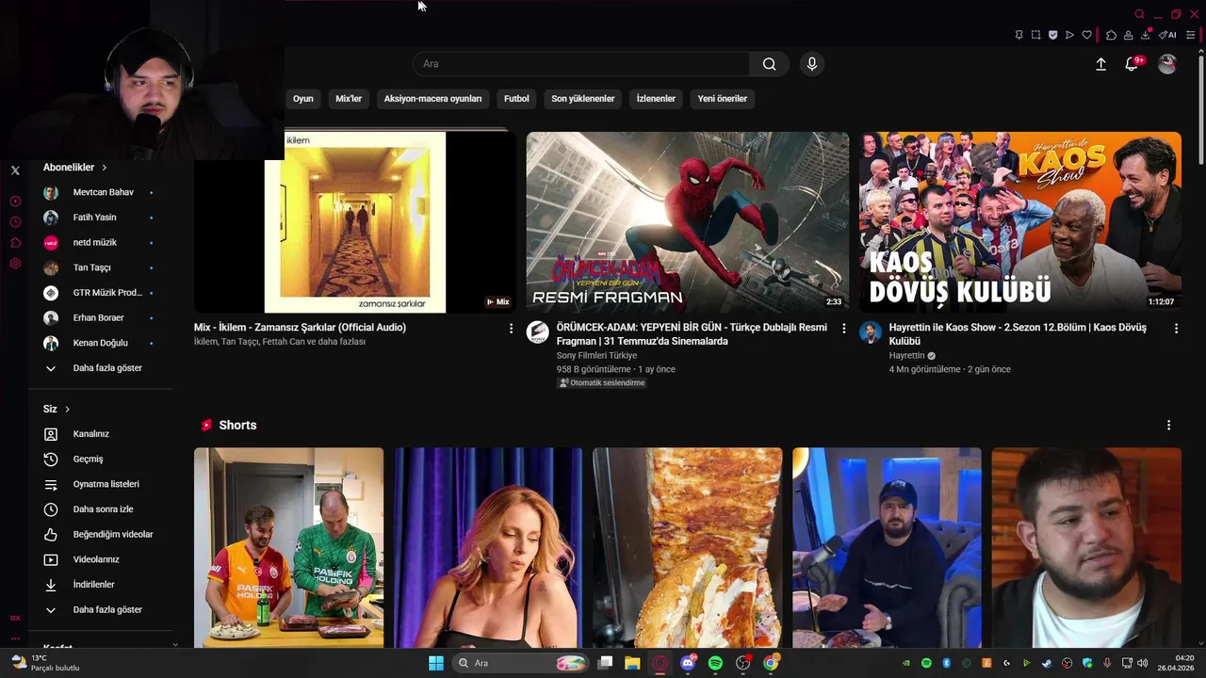Viewport: 1206px width, 678px height.
Task: Select the Mix'ler filter chip
Action: 349,98
